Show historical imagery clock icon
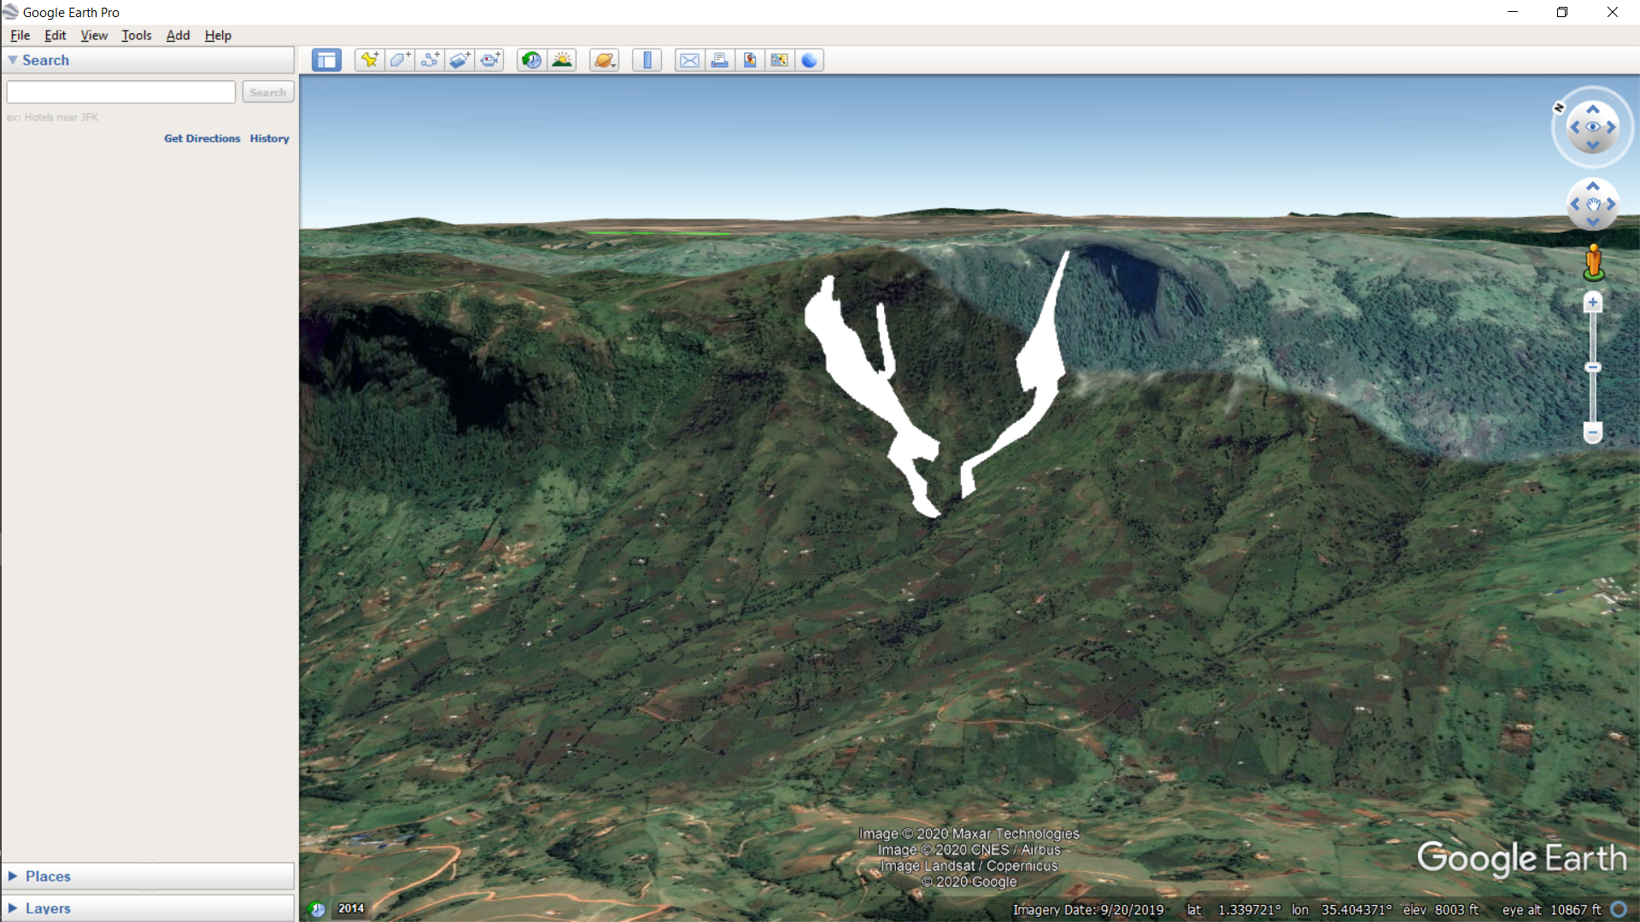The width and height of the screenshot is (1640, 922). coord(531,60)
